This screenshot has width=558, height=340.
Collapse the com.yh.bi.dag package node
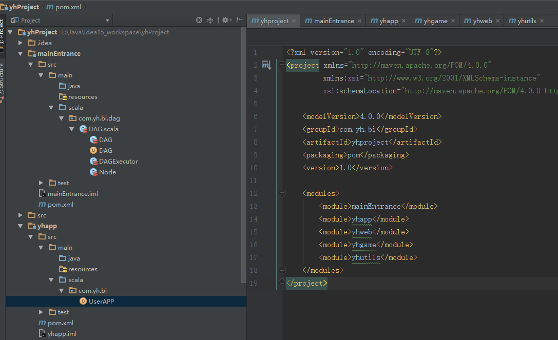(x=62, y=118)
